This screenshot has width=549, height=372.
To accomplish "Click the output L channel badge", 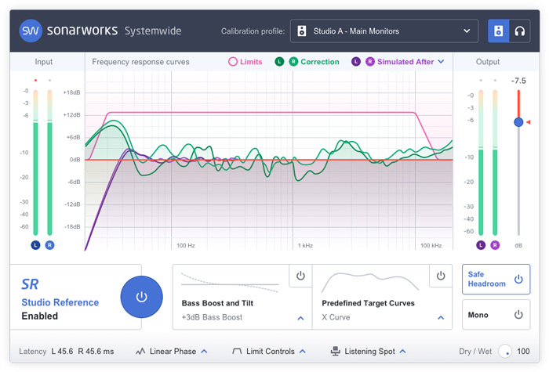I will coord(481,245).
